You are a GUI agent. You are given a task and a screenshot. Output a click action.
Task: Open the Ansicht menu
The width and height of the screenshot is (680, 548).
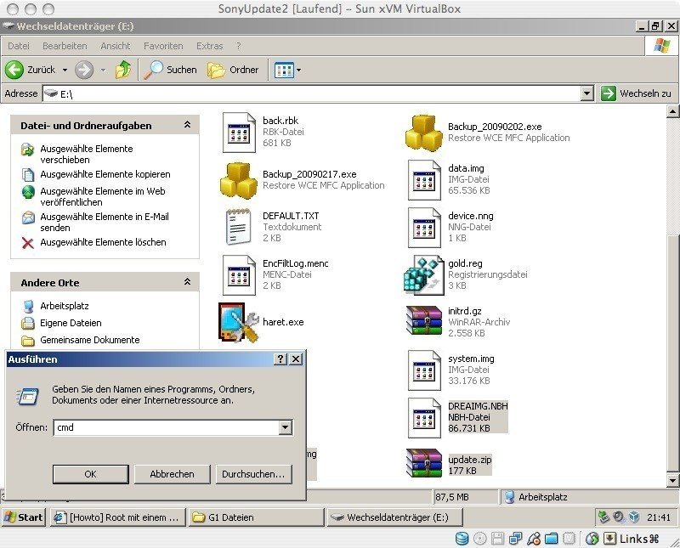pos(116,46)
